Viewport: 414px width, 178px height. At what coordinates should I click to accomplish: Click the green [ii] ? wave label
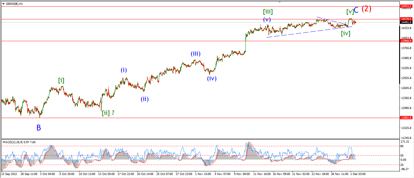tap(108, 113)
